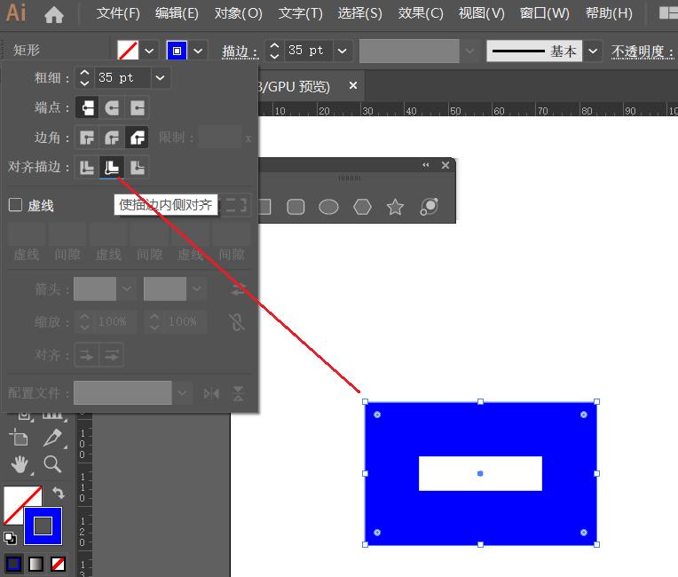Align stroke to center
This screenshot has width=678, height=577.
[87, 168]
